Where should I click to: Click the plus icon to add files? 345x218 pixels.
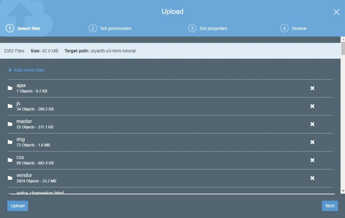coord(10,70)
